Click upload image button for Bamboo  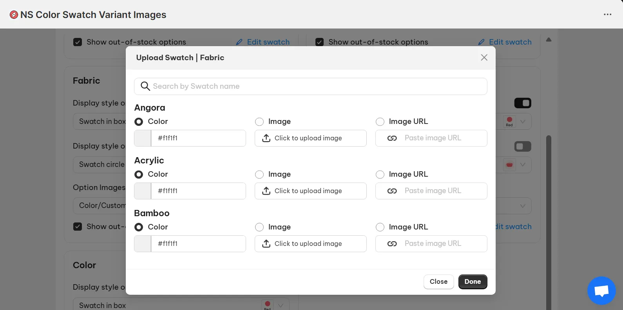coord(311,244)
